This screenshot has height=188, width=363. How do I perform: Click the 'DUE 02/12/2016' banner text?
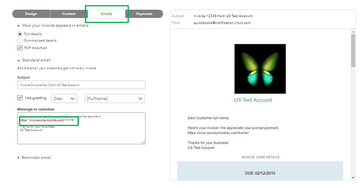point(260,173)
